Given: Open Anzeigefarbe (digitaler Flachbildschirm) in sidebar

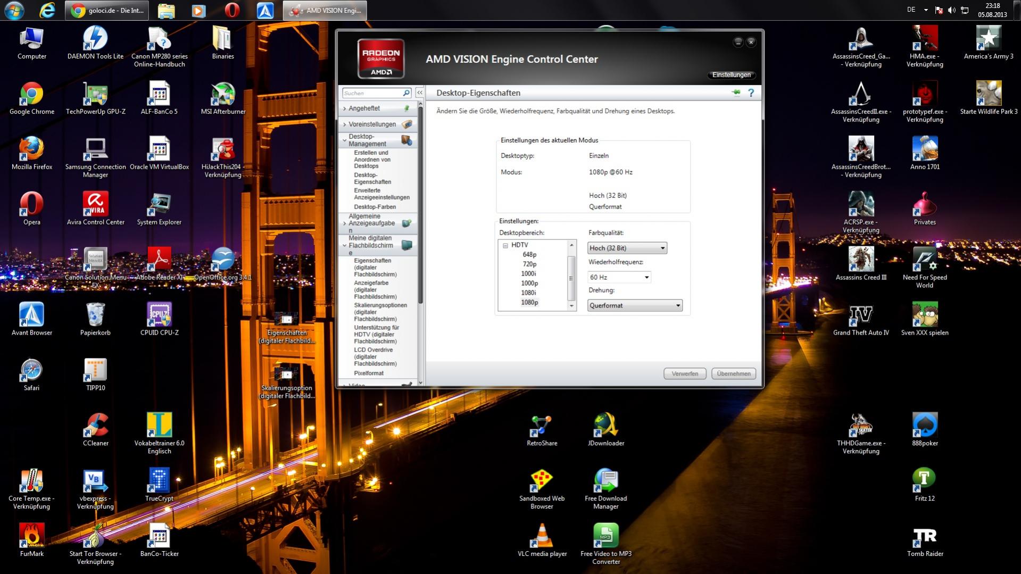Looking at the screenshot, I should coord(375,290).
